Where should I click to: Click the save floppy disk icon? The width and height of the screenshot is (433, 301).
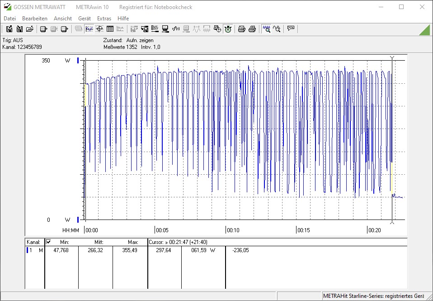tap(9, 29)
